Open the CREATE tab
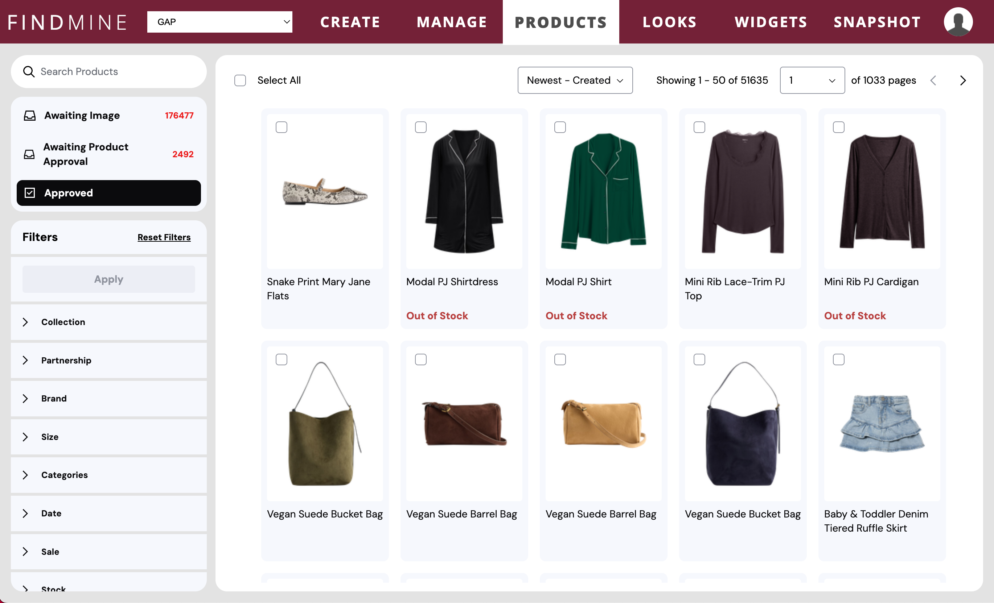The width and height of the screenshot is (994, 603). (350, 22)
